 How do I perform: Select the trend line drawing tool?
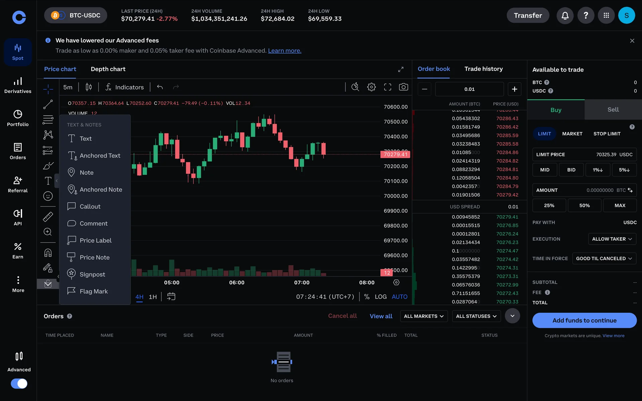tap(48, 104)
